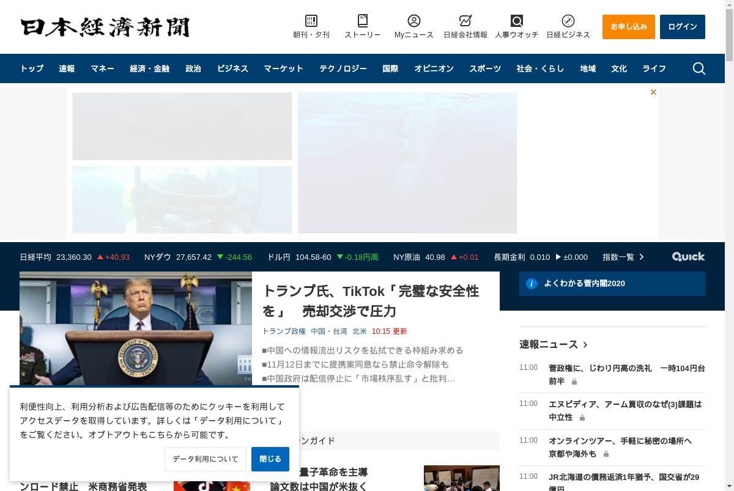Click the orange お申し込み button
734x491 pixels.
[x=629, y=27]
